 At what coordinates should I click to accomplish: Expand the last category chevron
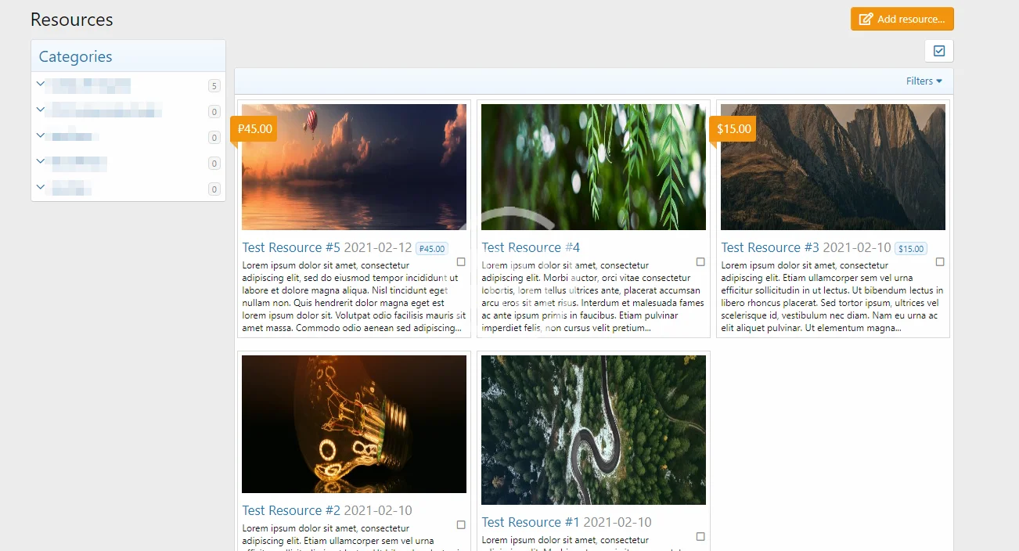[x=41, y=187]
